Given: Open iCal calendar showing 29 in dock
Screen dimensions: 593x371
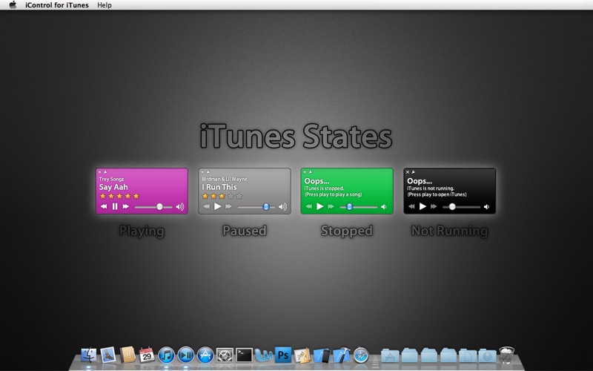Looking at the screenshot, I should pyautogui.click(x=147, y=355).
